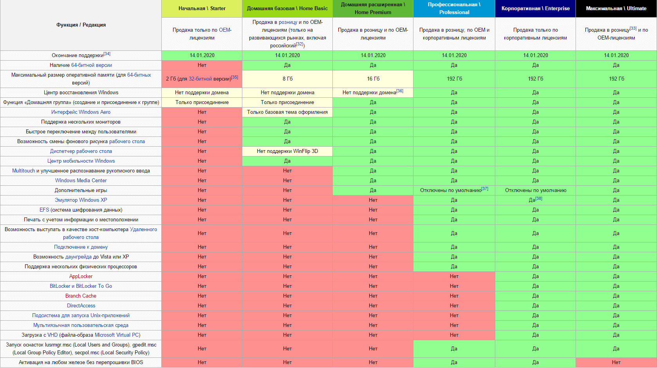
Task: Open 'BitLocker и BitLocker To Go' link
Action: pos(81,286)
